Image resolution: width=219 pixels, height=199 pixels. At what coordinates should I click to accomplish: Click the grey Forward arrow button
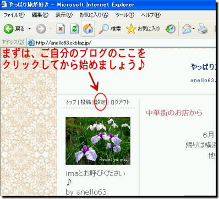(41, 29)
